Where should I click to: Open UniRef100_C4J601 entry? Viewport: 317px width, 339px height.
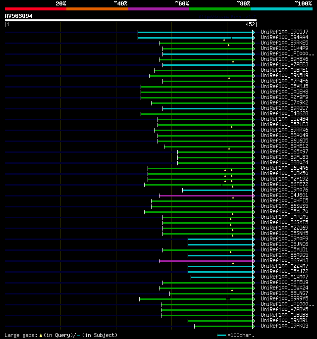click(284, 195)
